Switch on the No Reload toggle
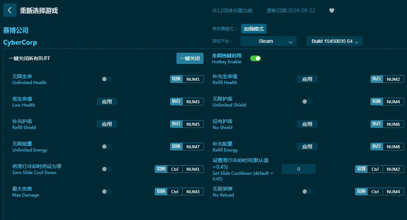Image resolution: width=407 pixels, height=220 pixels. (307, 192)
